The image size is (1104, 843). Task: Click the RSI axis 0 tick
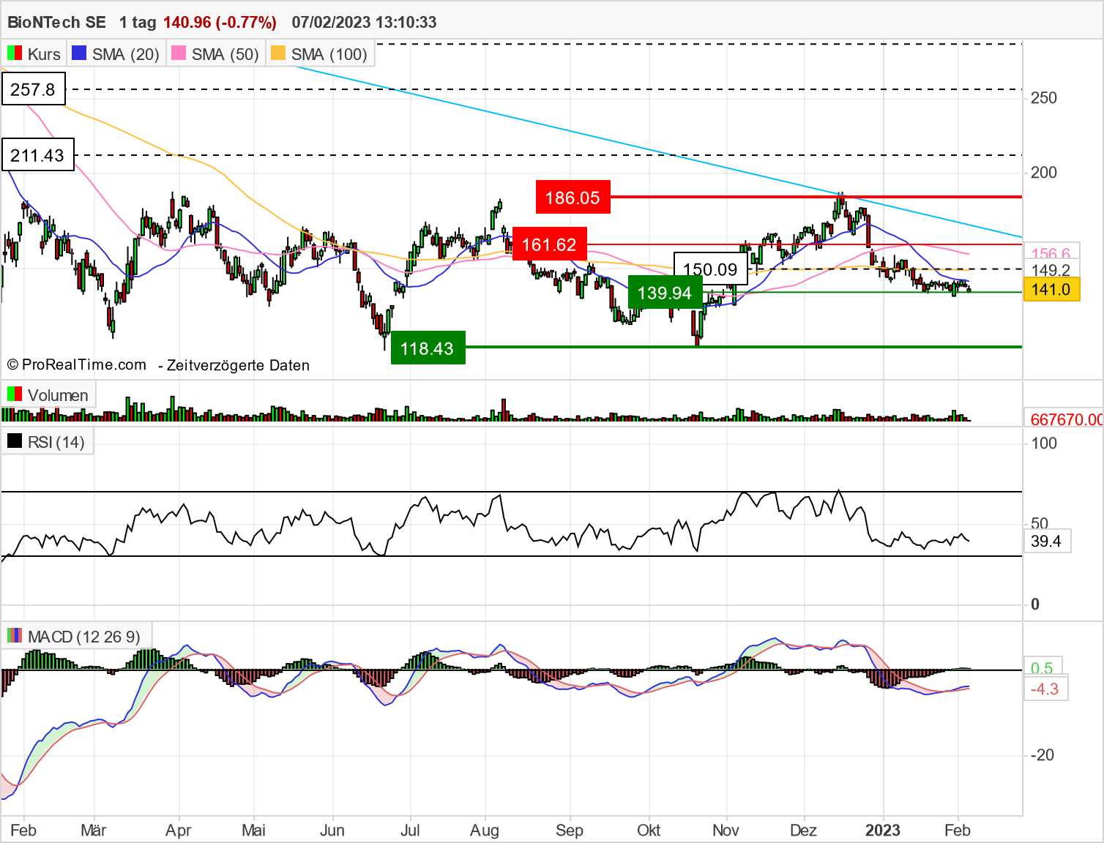click(x=1035, y=604)
